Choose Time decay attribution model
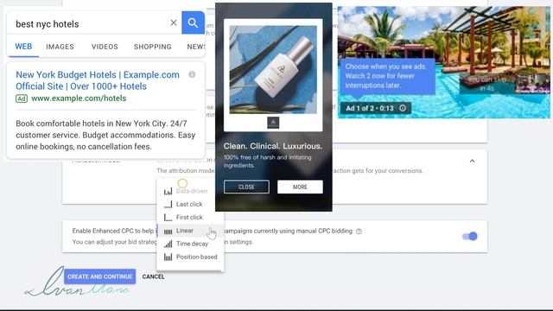This screenshot has height=311, width=553. (x=190, y=244)
